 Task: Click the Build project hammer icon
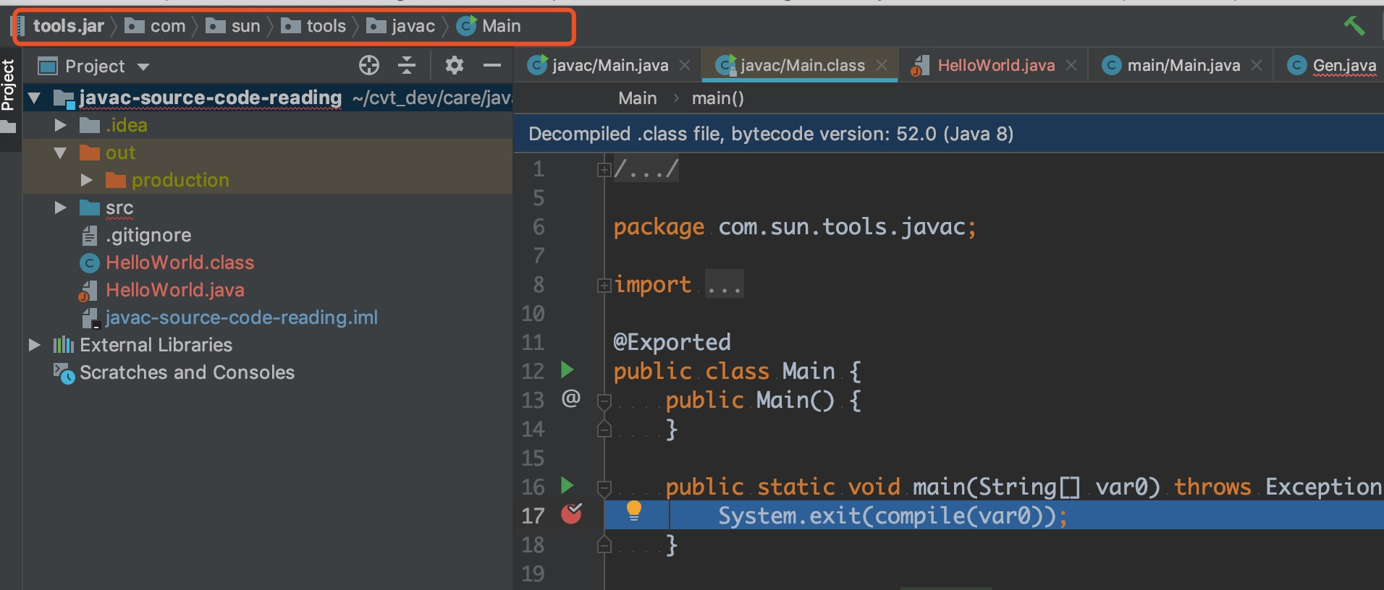pyautogui.click(x=1354, y=26)
